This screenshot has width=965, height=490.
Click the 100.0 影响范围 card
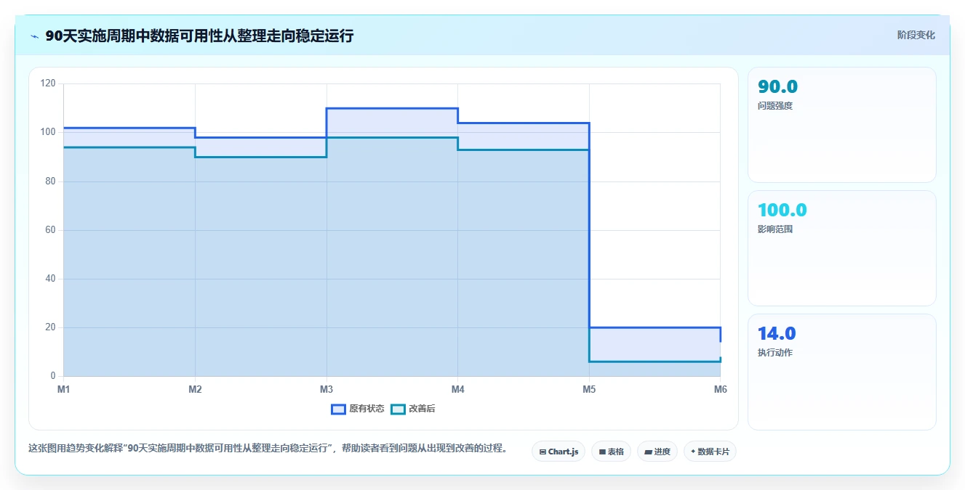pyautogui.click(x=841, y=248)
